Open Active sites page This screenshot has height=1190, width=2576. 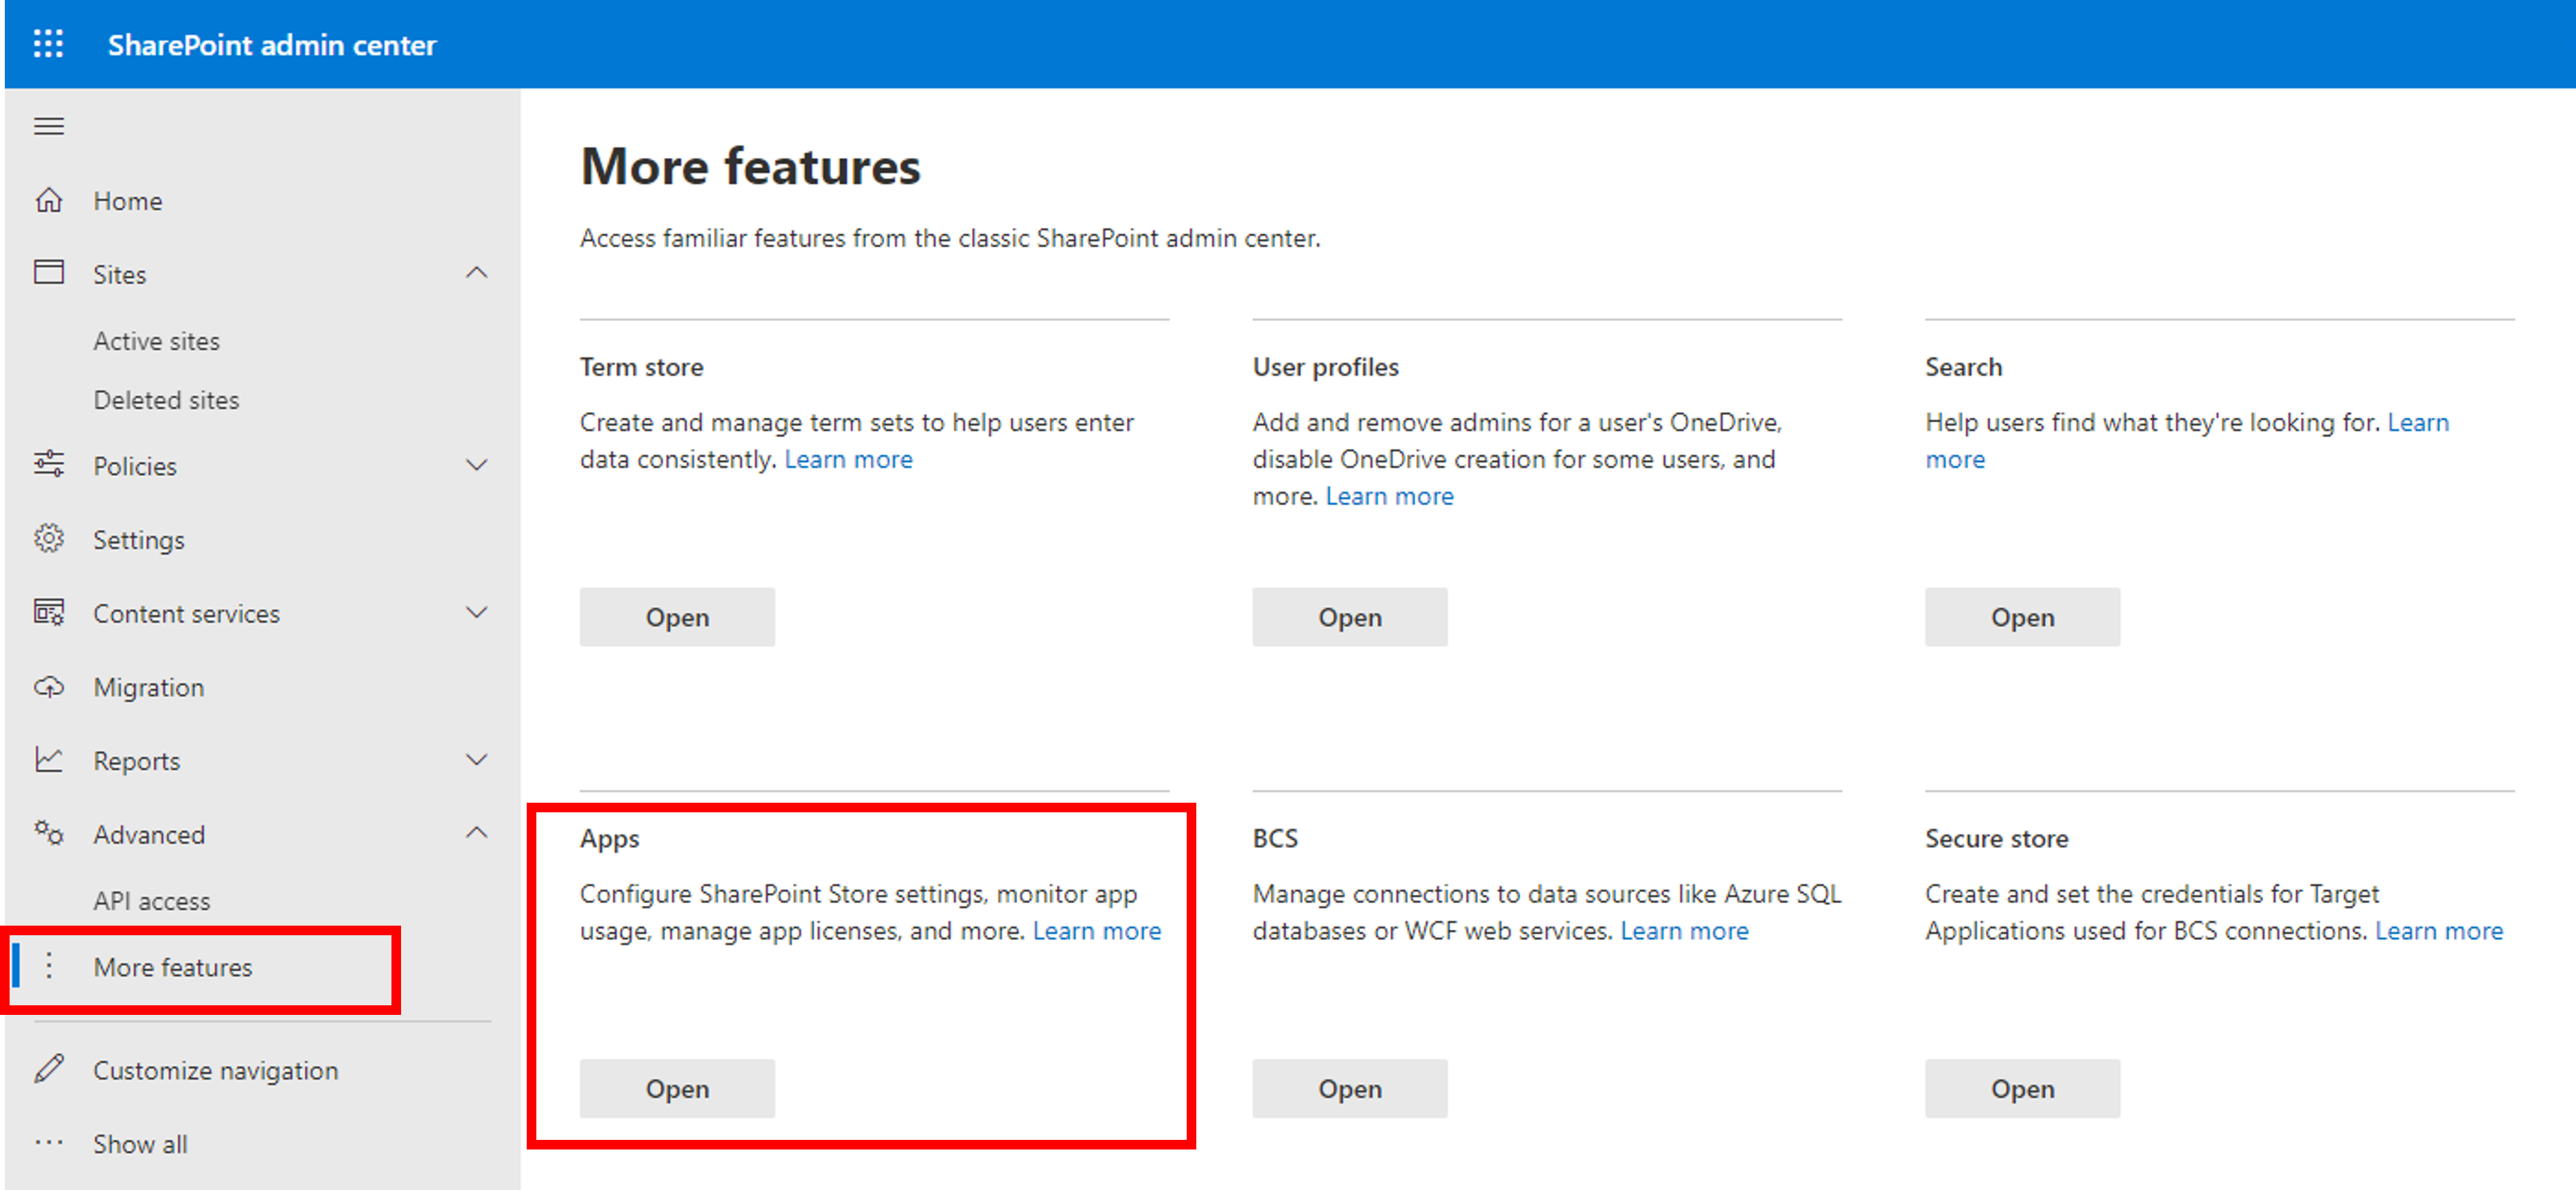[157, 341]
